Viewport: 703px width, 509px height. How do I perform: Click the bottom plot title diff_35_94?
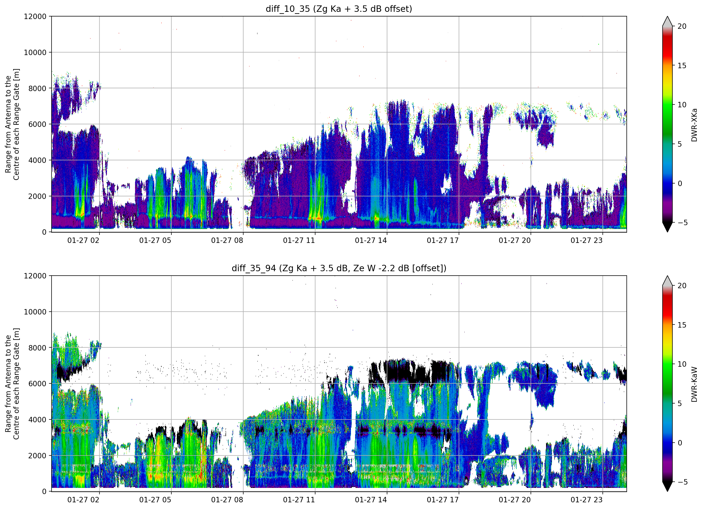(339, 268)
